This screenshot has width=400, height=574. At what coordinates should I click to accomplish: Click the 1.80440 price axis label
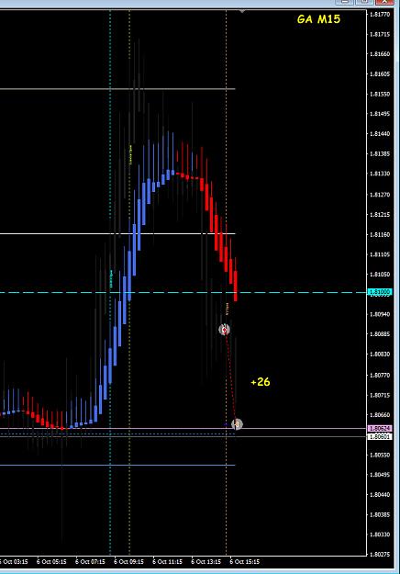[380, 495]
